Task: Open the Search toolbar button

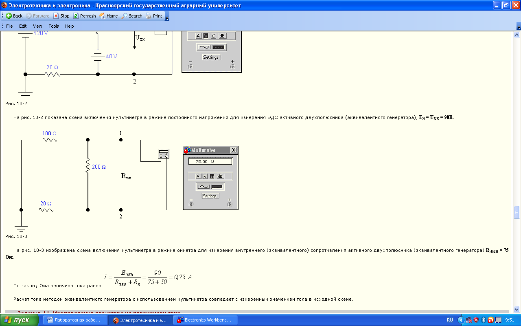Action: click(x=132, y=16)
